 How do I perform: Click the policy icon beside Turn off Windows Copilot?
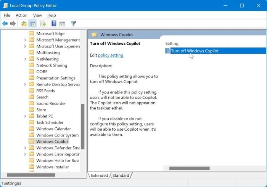pyautogui.click(x=167, y=51)
